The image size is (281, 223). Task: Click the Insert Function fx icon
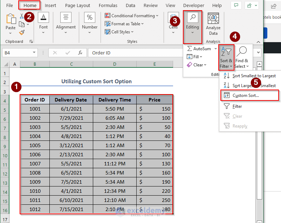pos(80,53)
